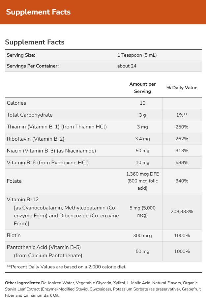This screenshot has width=206, height=302.
Task: Select the Niacin 50 mg amount
Action: [x=142, y=151]
